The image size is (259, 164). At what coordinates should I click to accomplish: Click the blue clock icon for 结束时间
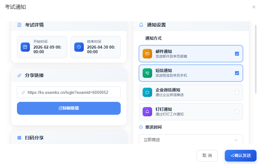click(x=79, y=47)
